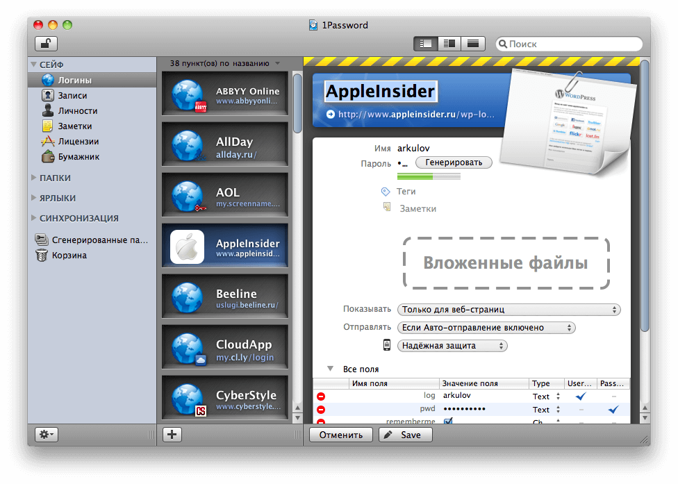Click the search field Поиск
678x484 pixels.
(x=569, y=44)
